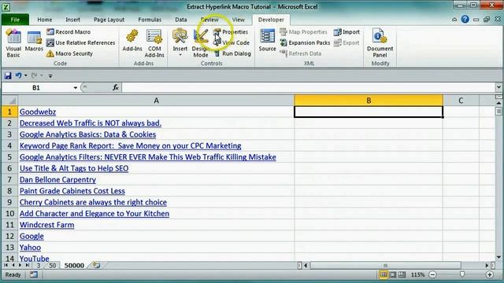Switch to Page Break Preview
The image size is (504, 283).
click(x=402, y=274)
